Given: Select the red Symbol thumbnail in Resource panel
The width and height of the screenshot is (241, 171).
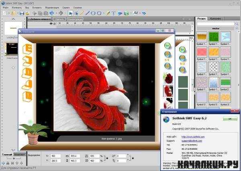Looking at the screenshot, I should click(x=202, y=52).
